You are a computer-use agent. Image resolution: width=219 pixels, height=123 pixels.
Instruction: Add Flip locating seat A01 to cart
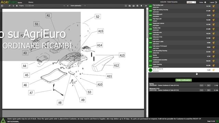(x=214, y=6)
